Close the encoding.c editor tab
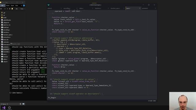Screen dimensions: 196x110 coord(77,8)
